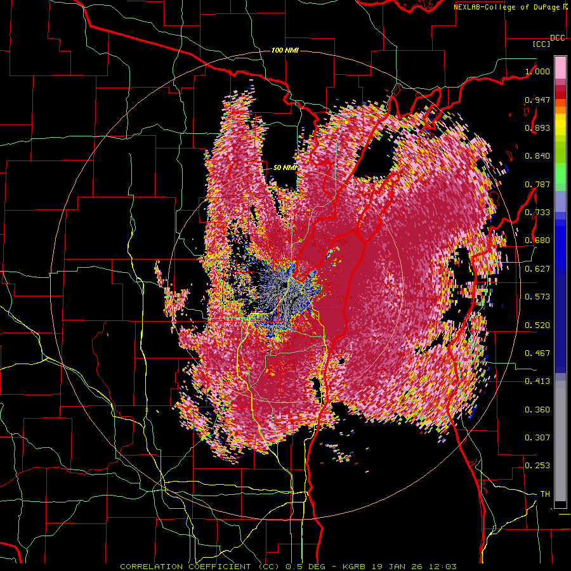571x571 pixels.
Task: Select the 0.360 scale value
Action: pyautogui.click(x=537, y=409)
